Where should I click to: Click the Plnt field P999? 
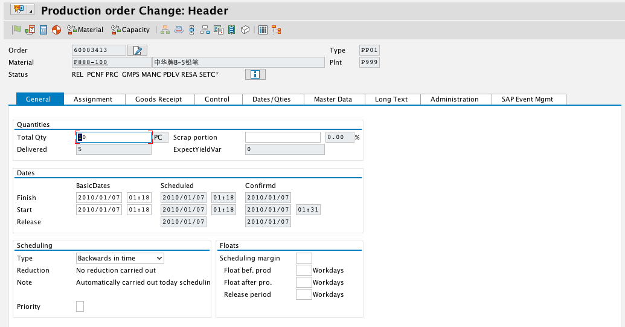[369, 62]
